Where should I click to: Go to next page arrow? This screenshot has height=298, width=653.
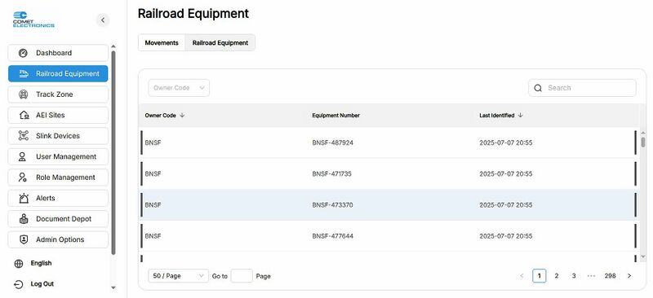coord(629,276)
